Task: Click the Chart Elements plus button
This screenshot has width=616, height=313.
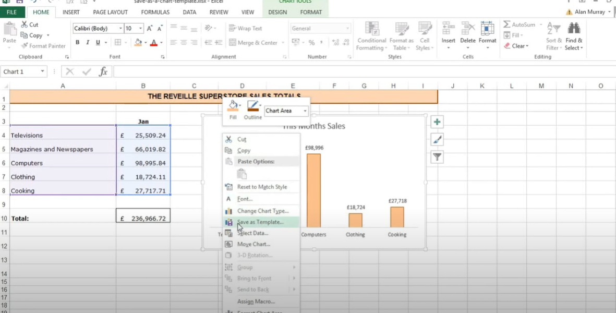Action: tap(437, 122)
